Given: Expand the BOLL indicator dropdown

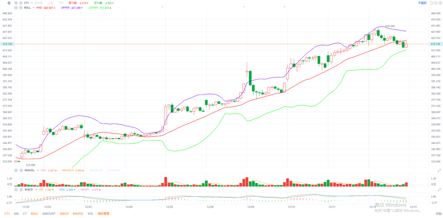Looking at the screenshot, I should pyautogui.click(x=33, y=8).
